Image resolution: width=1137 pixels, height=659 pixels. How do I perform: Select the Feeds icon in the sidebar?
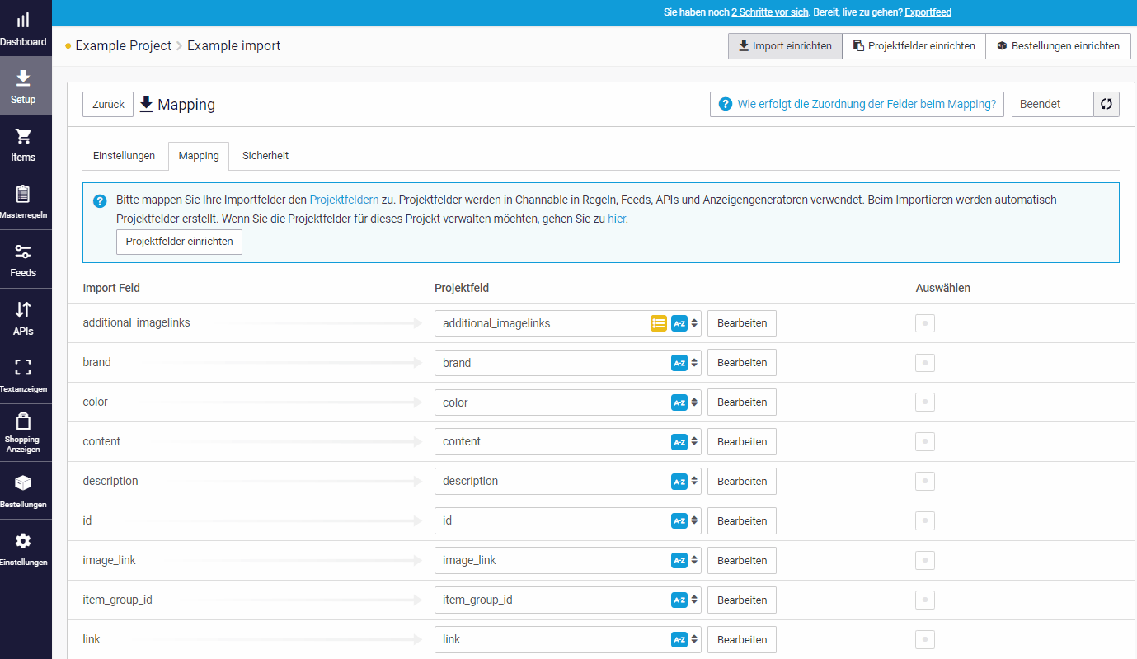(x=25, y=258)
